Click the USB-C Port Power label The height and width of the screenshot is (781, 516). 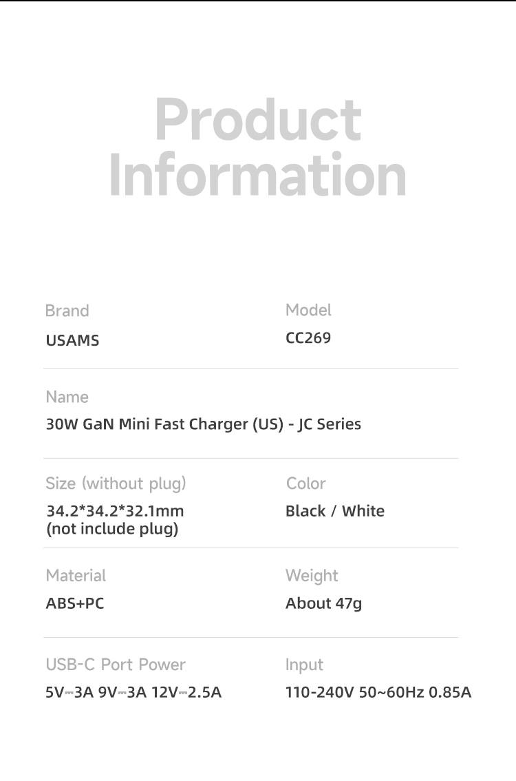coord(116,665)
